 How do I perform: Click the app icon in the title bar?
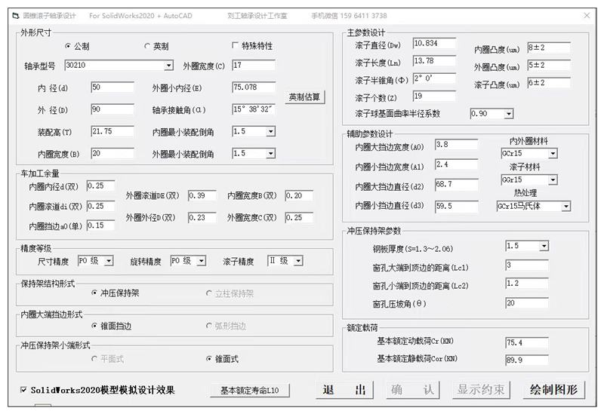coord(10,14)
